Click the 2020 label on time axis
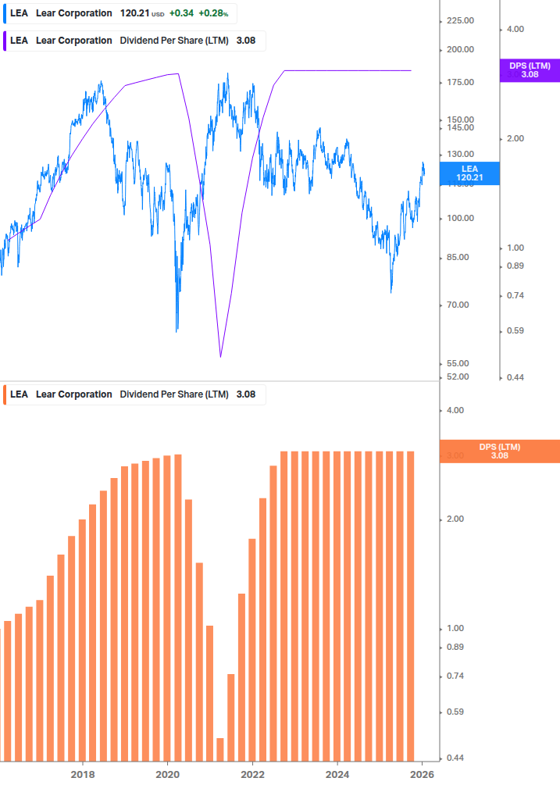The height and width of the screenshot is (785, 560). point(167,775)
